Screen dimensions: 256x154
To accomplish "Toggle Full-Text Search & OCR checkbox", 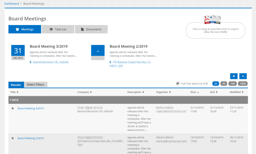I will (178, 83).
